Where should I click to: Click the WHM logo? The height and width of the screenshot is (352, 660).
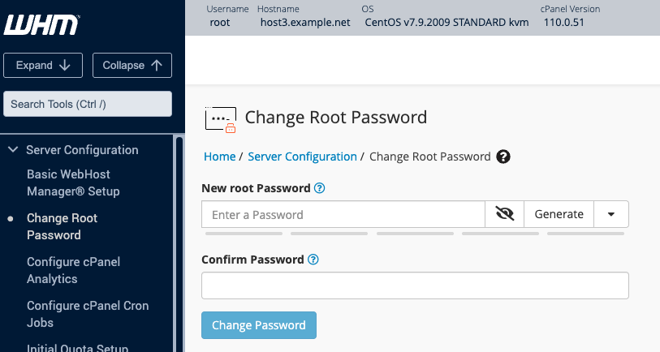[x=42, y=25]
